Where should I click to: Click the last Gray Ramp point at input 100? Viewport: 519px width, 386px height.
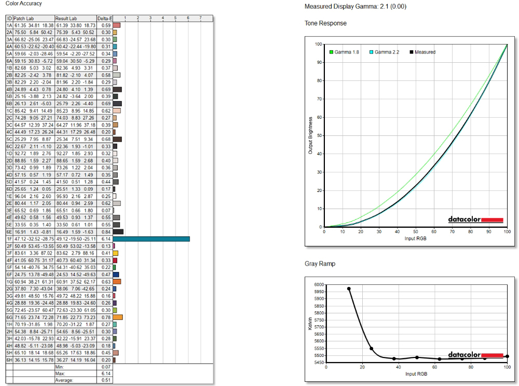tap(507, 356)
